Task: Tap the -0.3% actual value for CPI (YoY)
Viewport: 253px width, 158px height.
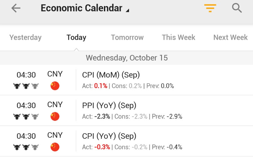Action: [x=102, y=147]
